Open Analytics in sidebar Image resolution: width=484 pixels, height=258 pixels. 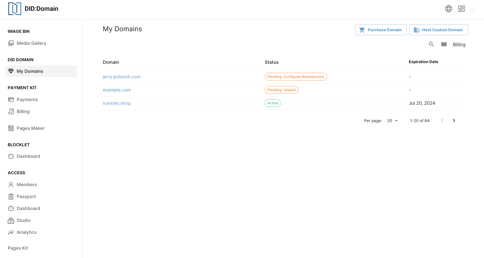(x=26, y=232)
